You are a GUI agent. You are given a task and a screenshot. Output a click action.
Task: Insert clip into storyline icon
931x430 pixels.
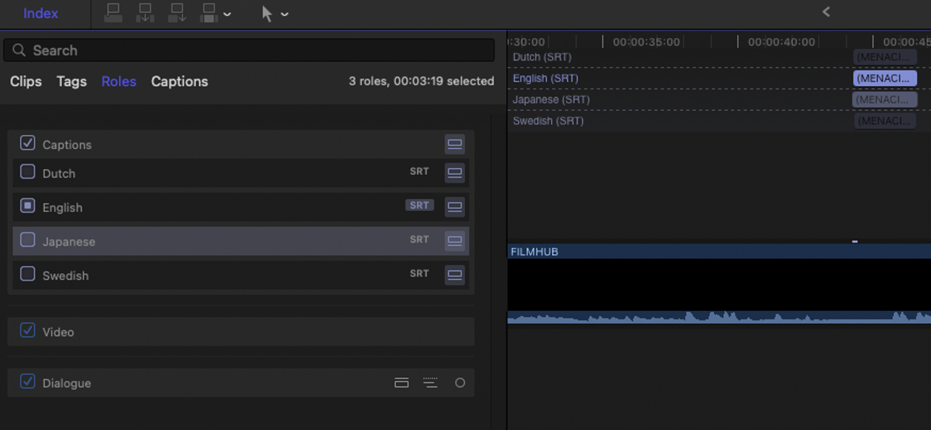pyautogui.click(x=145, y=13)
